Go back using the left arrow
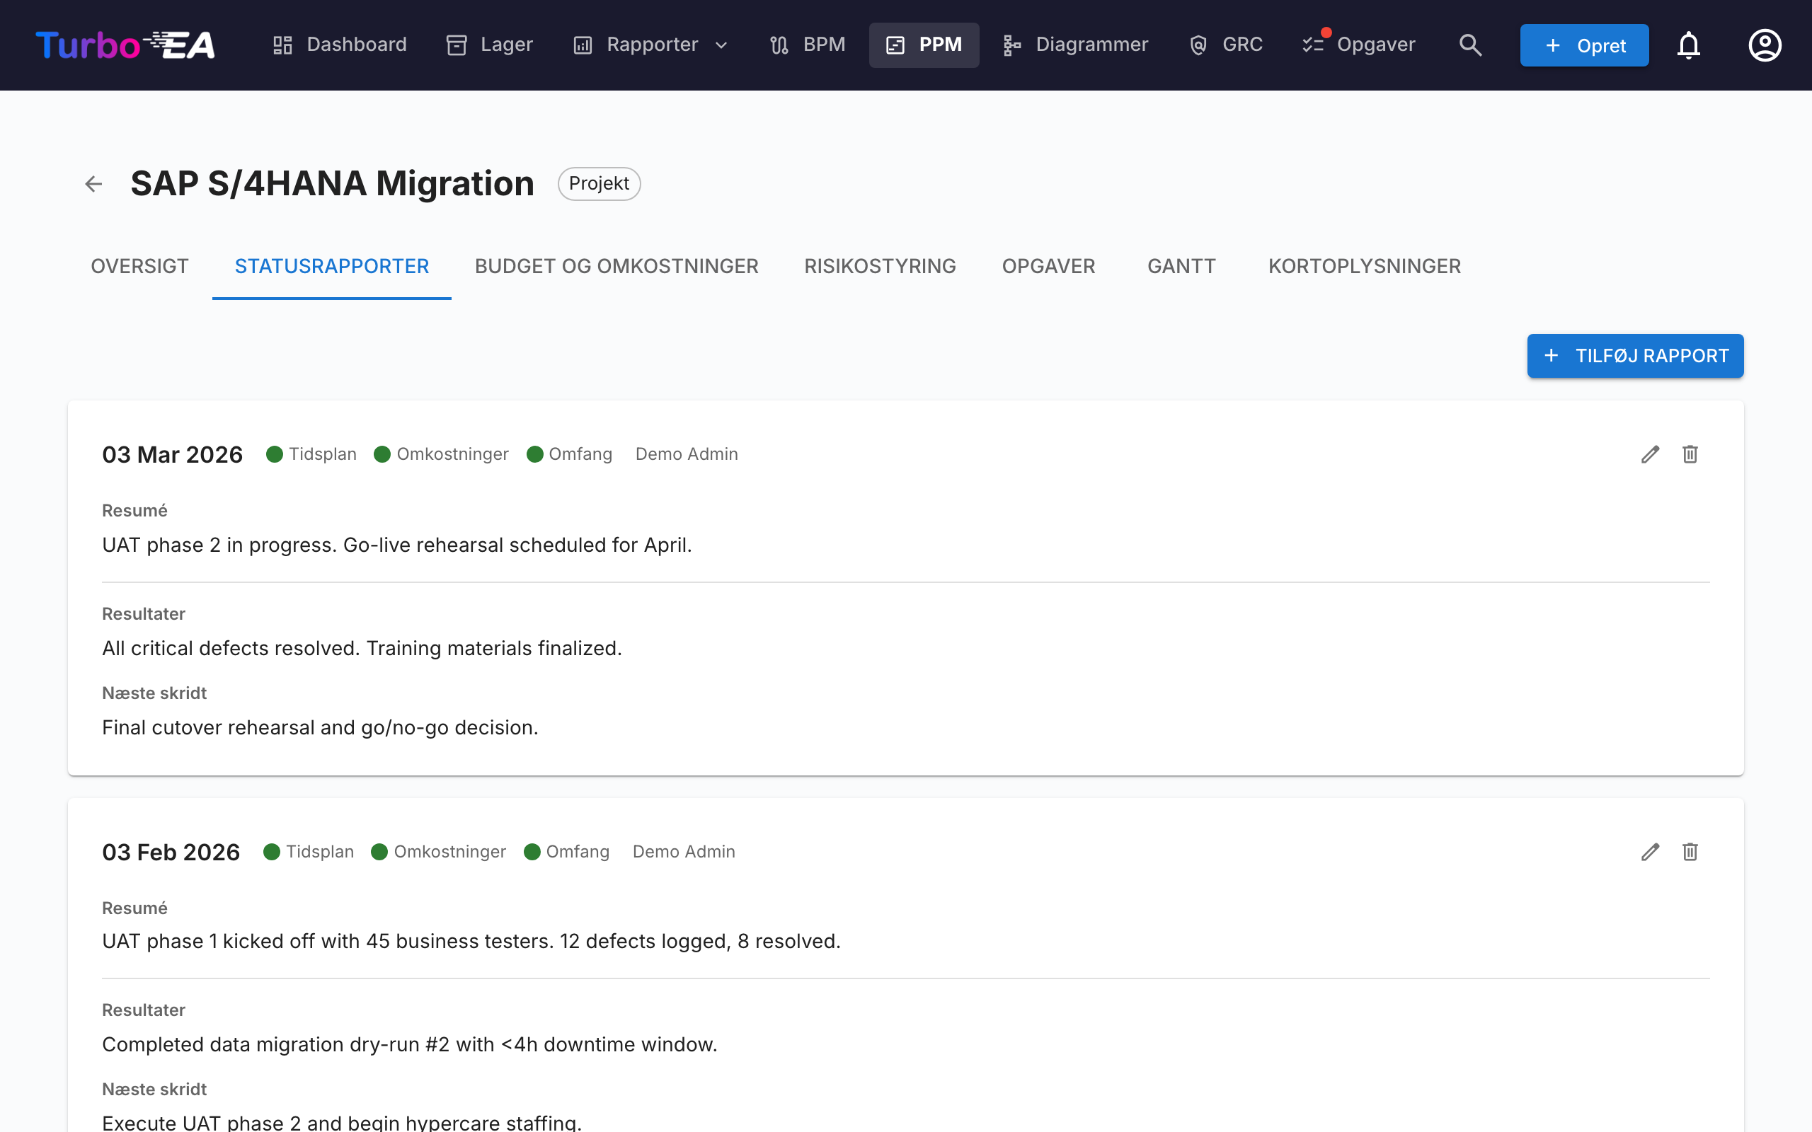 (x=93, y=183)
